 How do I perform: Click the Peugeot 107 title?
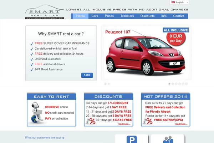click(x=118, y=32)
